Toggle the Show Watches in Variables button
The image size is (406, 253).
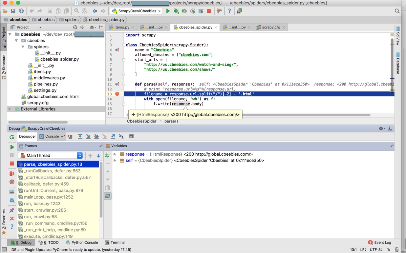click(108, 196)
